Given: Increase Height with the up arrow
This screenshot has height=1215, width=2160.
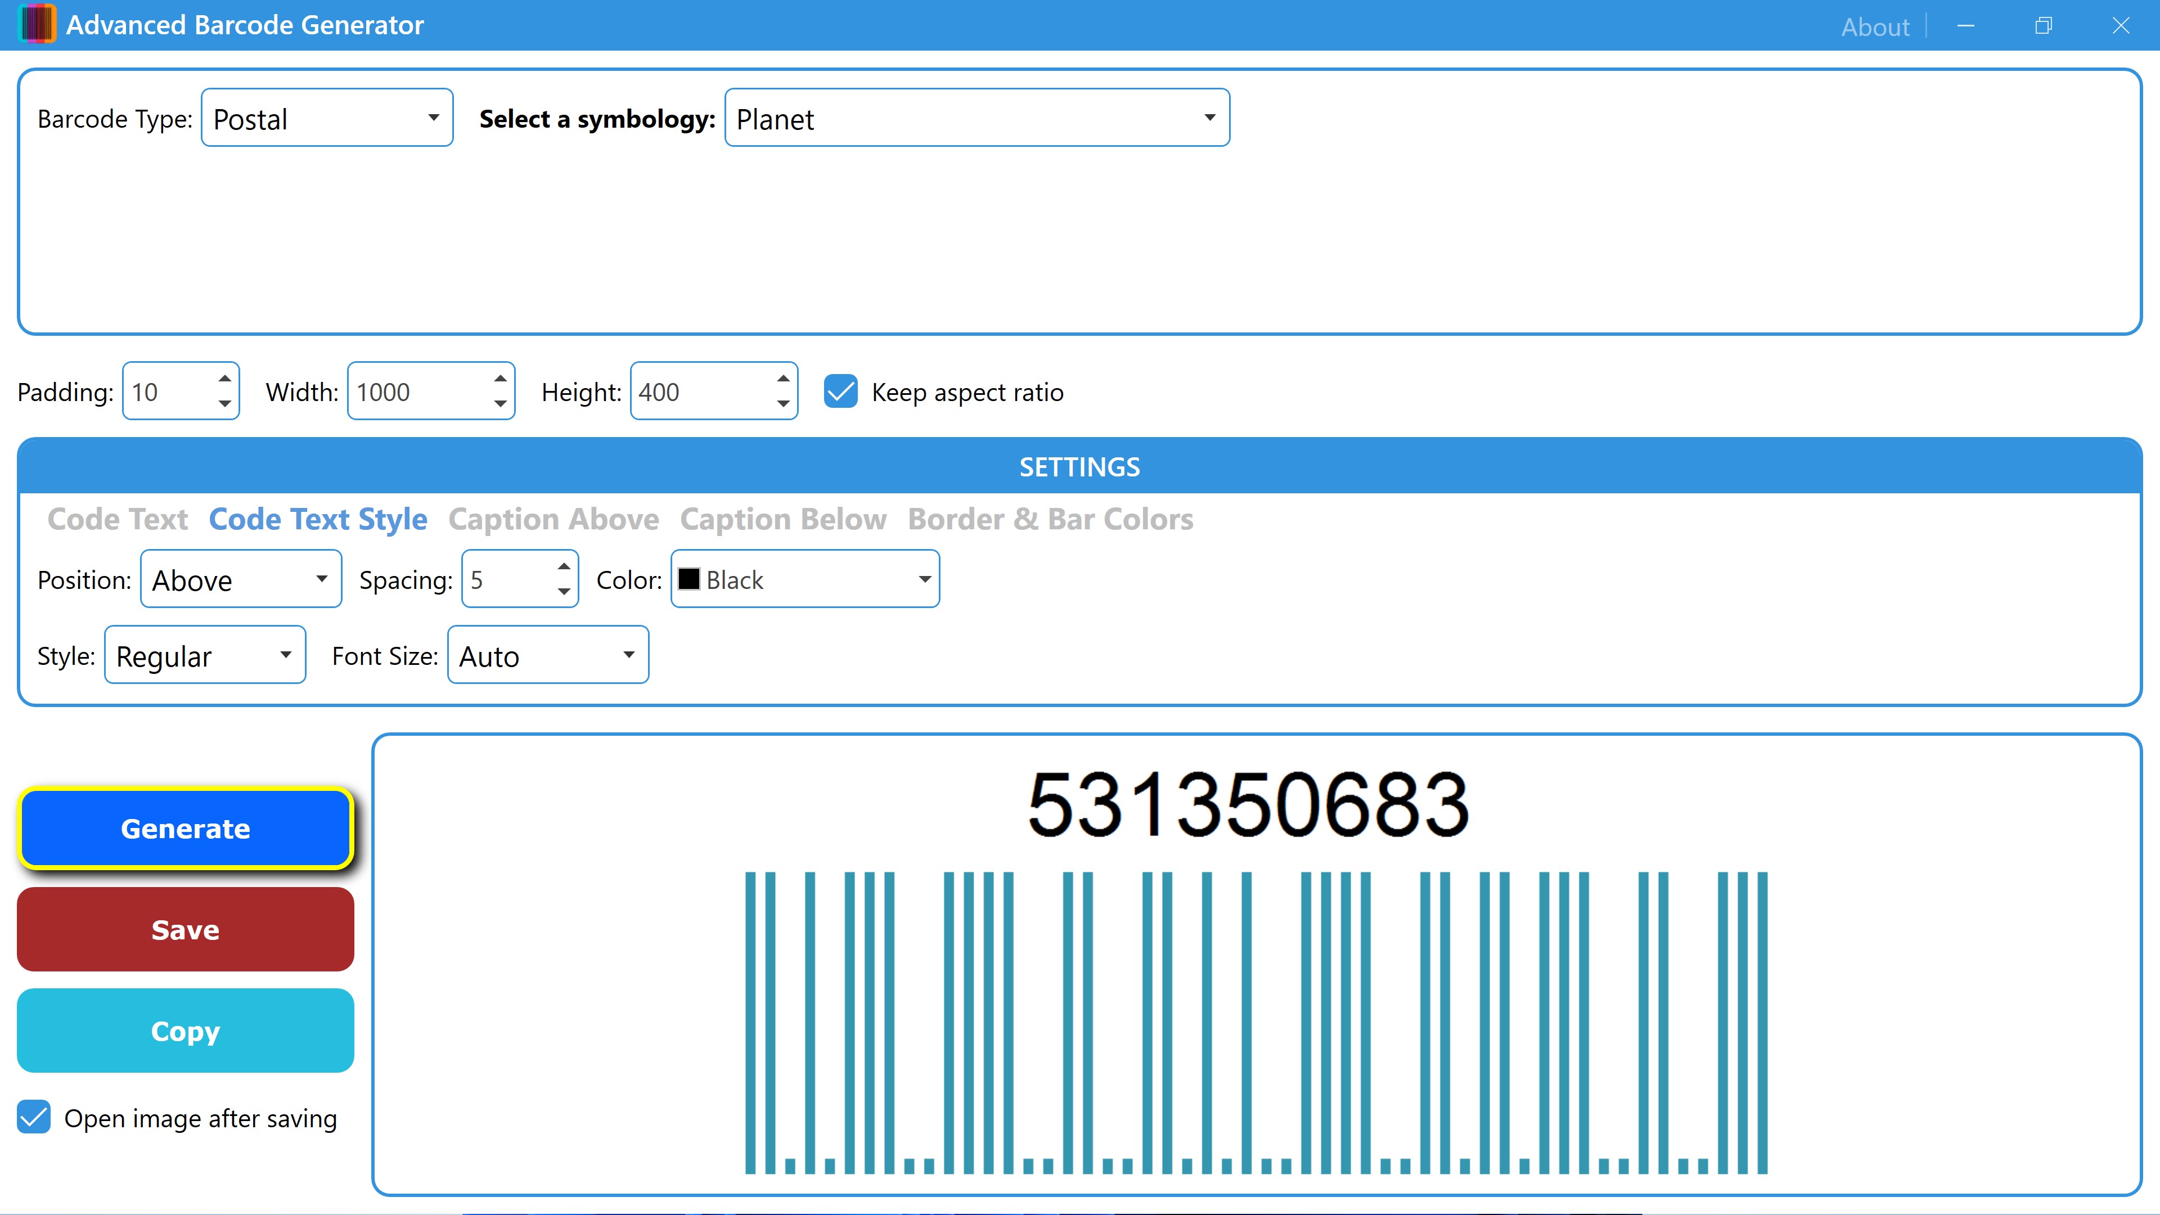Looking at the screenshot, I should pos(783,379).
